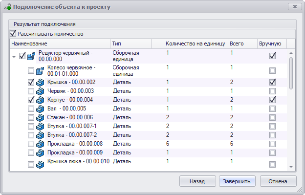This screenshot has height=195, width=305.
Task: Click the part icon beside Стакан - 00.00.006
Action: click(40, 117)
